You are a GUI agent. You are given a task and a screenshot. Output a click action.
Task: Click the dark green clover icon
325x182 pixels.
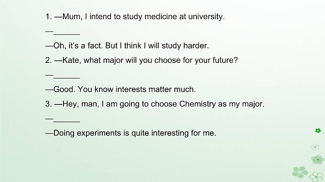tap(318, 131)
